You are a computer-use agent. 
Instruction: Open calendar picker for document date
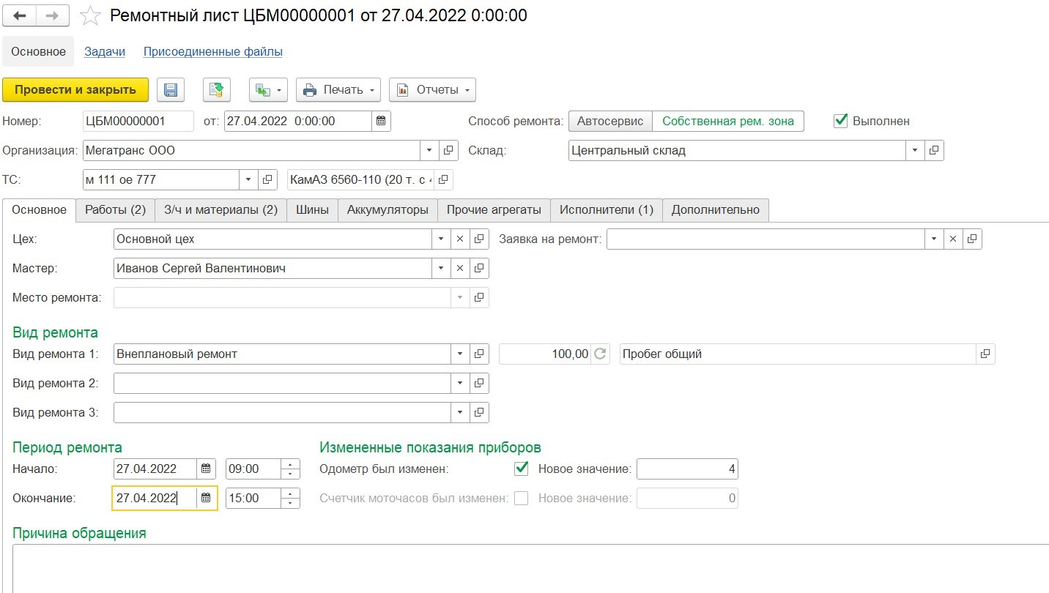pos(381,122)
